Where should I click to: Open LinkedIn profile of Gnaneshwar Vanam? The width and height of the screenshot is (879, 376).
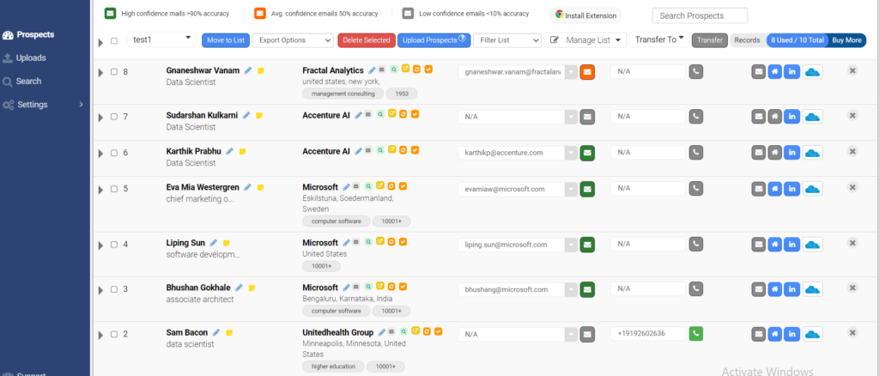(791, 72)
